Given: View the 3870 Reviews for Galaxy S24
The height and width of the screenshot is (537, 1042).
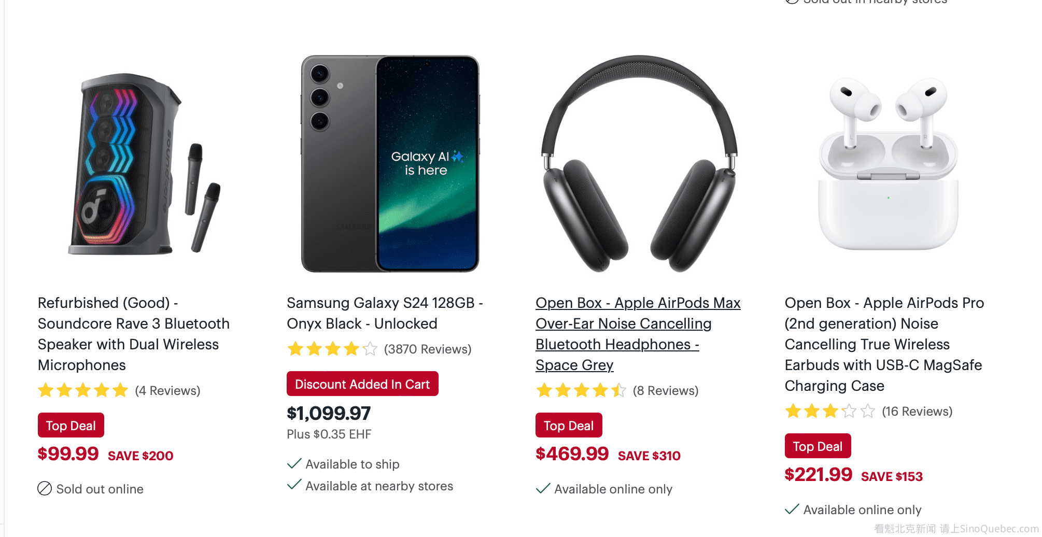Looking at the screenshot, I should (428, 349).
